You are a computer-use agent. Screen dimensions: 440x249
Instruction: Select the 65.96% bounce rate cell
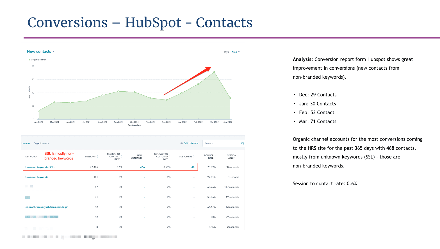tap(211, 187)
